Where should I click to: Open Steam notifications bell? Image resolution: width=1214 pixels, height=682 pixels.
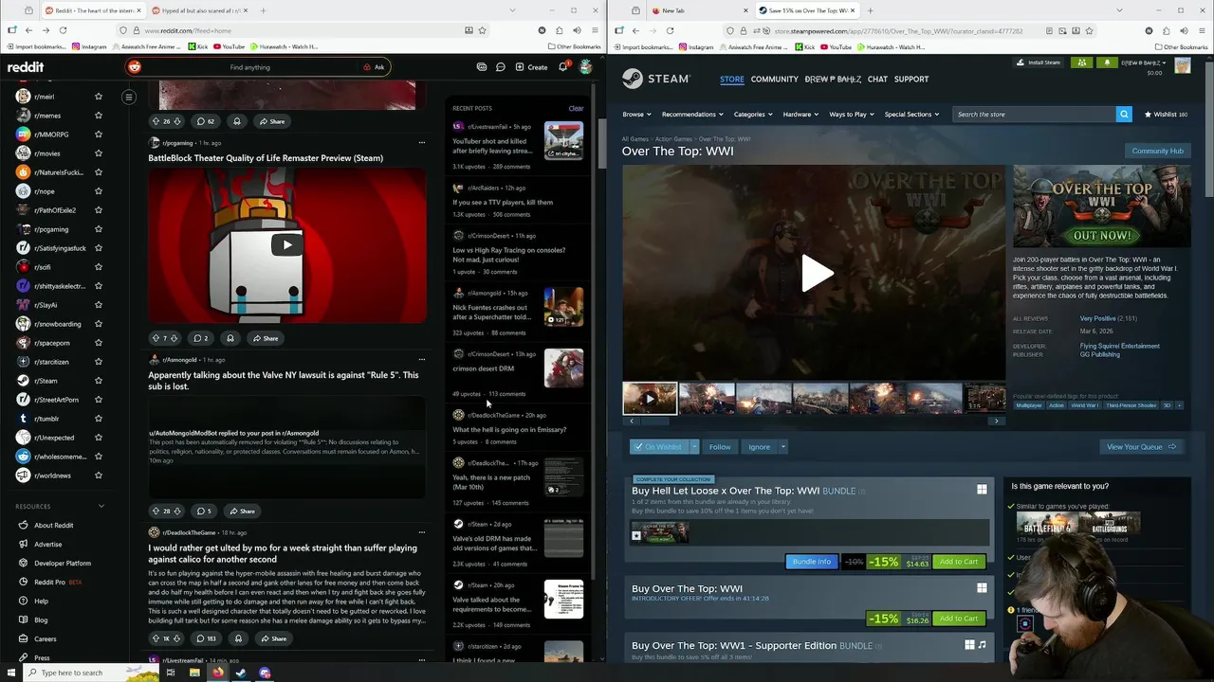click(x=1106, y=63)
